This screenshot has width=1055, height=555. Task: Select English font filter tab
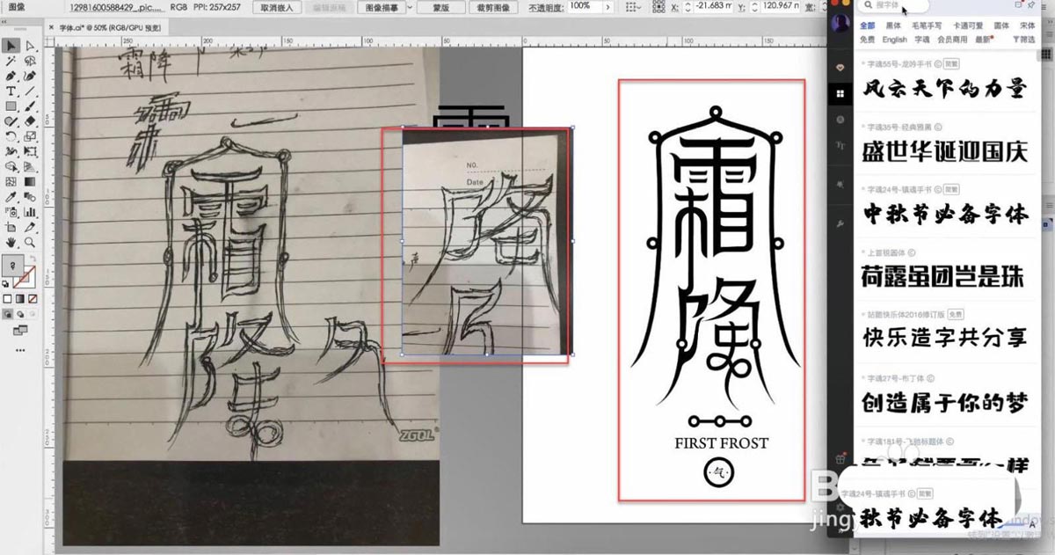(x=895, y=40)
